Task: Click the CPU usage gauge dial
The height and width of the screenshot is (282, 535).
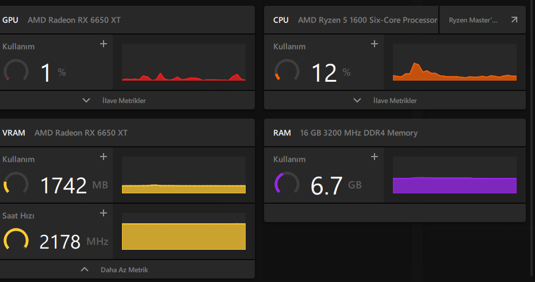Action: (287, 71)
